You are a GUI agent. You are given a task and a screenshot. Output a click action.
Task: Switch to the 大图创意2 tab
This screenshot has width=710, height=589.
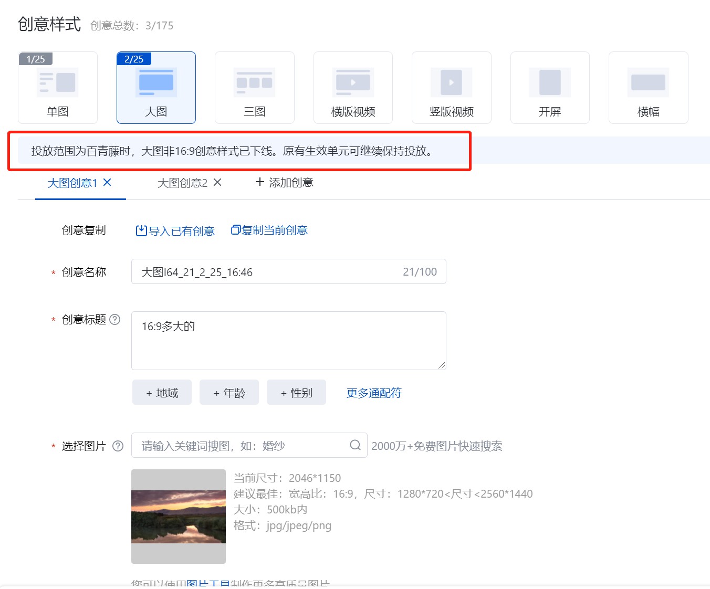coord(182,183)
